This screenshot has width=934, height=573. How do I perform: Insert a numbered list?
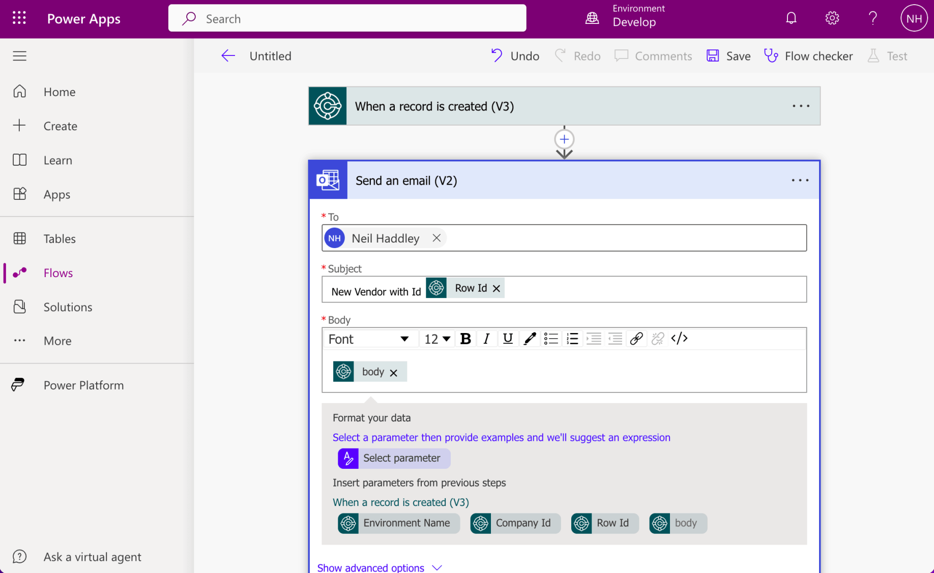572,339
